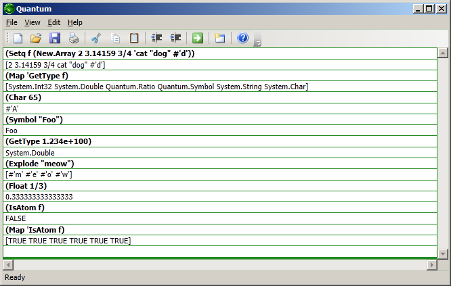This screenshot has height=286, width=451.
Task: Open the File menu
Action: coord(12,22)
